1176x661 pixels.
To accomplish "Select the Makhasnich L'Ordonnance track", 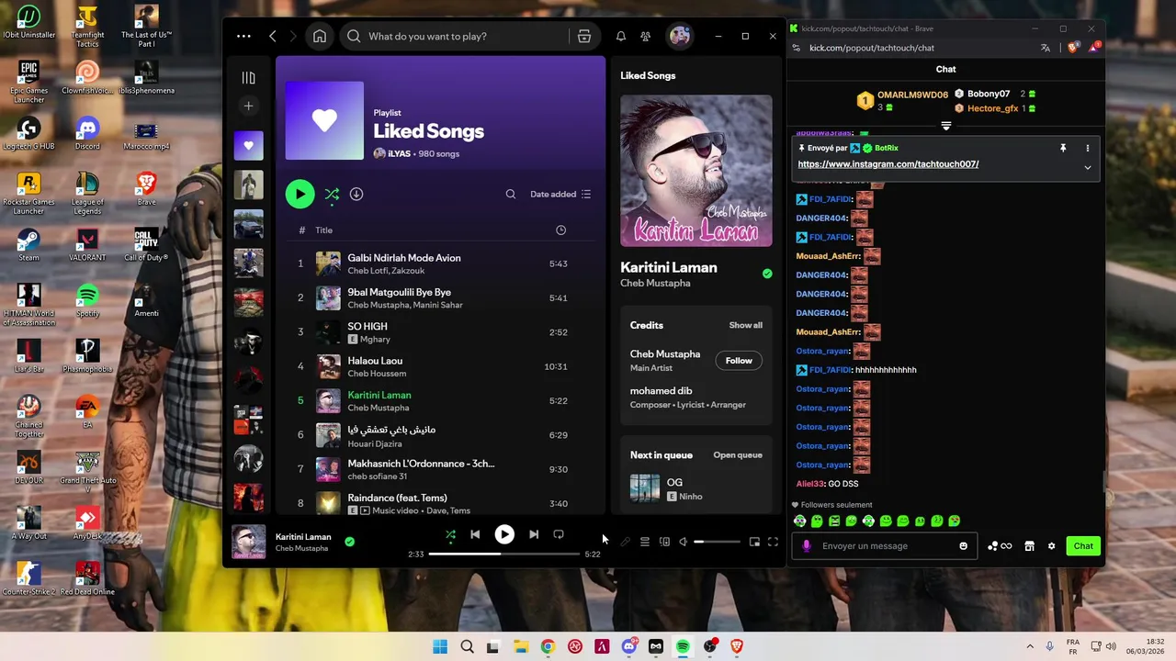I will tap(441, 469).
